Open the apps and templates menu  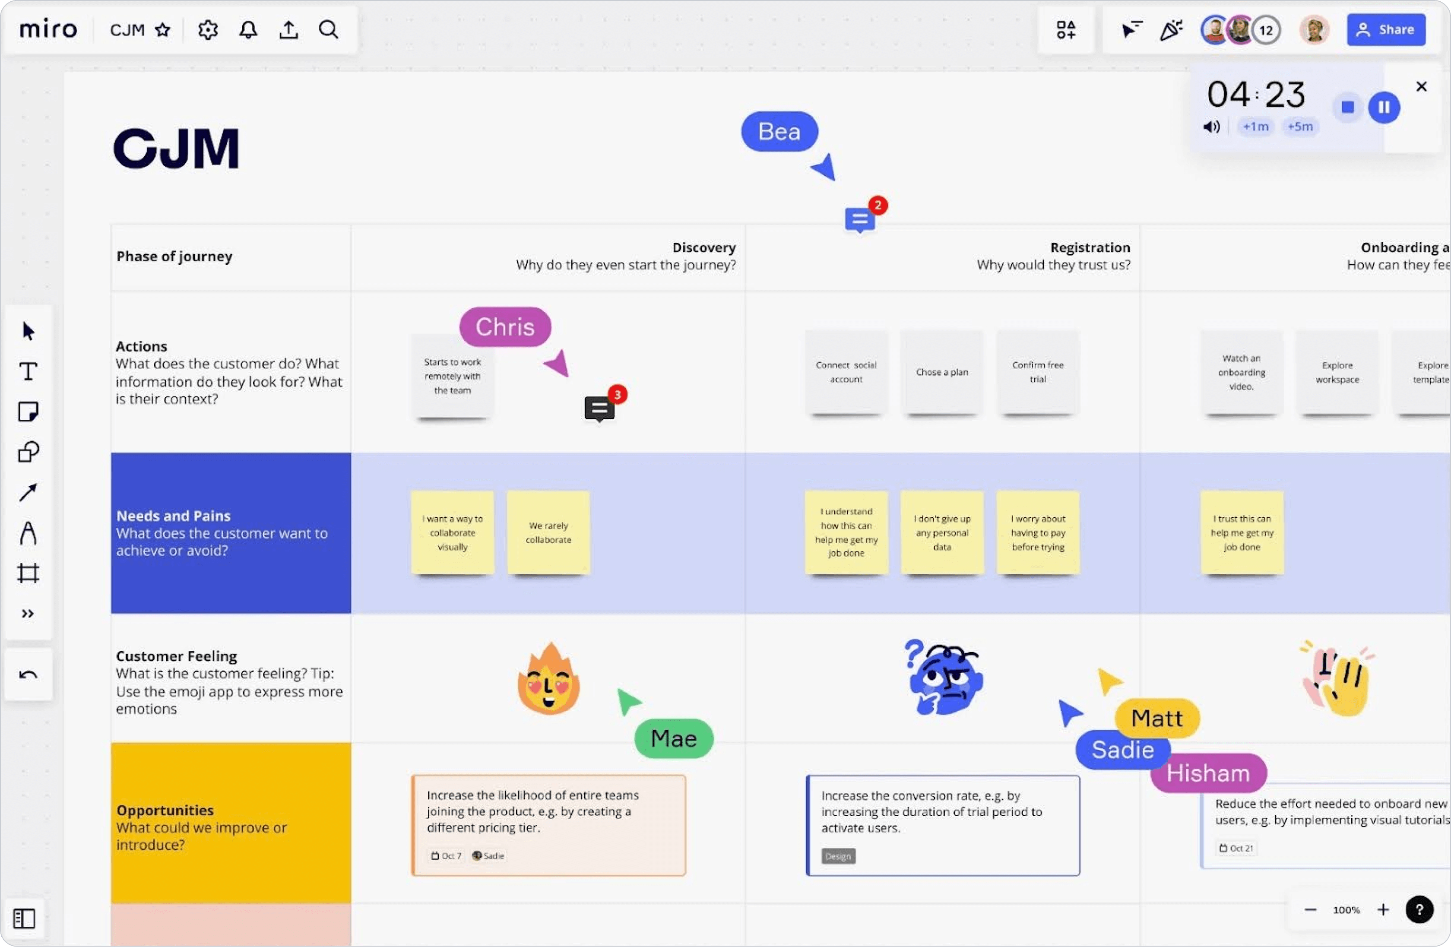coord(1066,29)
